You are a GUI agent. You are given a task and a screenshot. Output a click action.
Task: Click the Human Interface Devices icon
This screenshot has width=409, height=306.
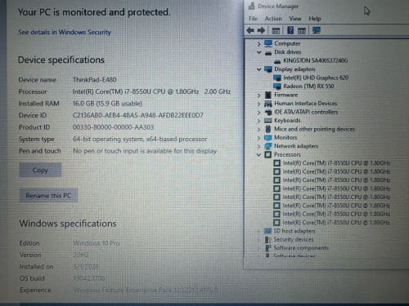[x=268, y=104]
